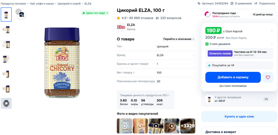Add the product to favorites with the heart
Viewport: 278px width, 135px height.
[x=268, y=77]
